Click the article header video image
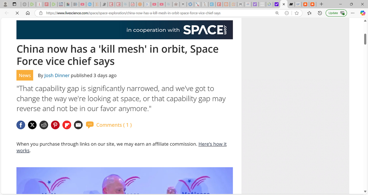 click(125, 181)
